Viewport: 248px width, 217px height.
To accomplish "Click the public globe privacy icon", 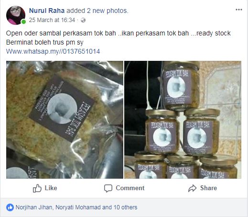I will [x=83, y=20].
